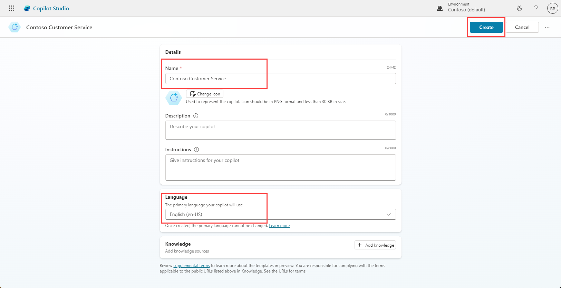Open the app launcher grid icon
The height and width of the screenshot is (288, 561).
11,8
